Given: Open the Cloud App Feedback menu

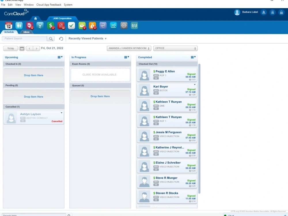Looking at the screenshot, I should [x=49, y=5].
